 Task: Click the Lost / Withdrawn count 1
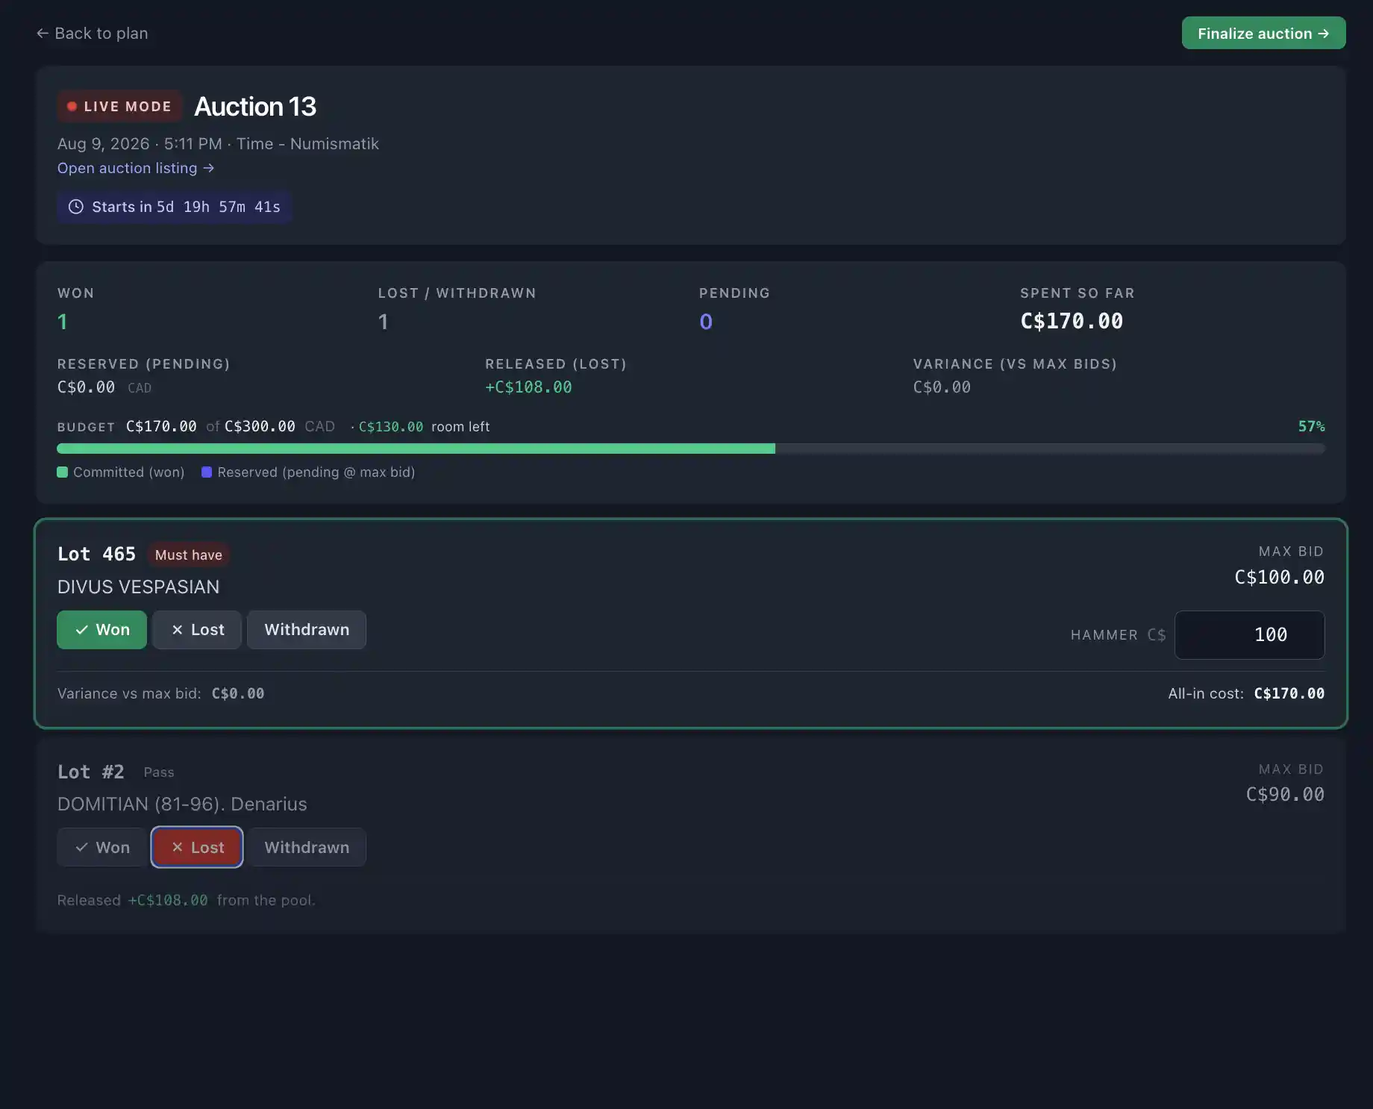(x=383, y=322)
